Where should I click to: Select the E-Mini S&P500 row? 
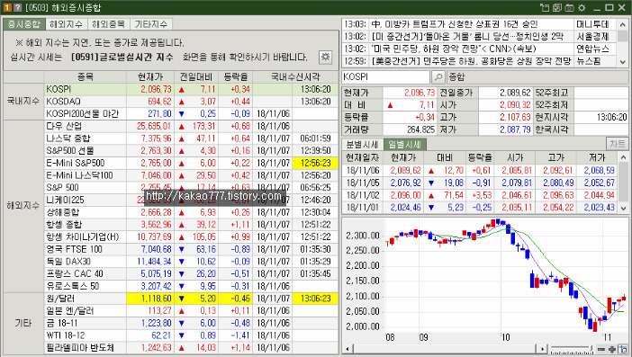(x=191, y=163)
